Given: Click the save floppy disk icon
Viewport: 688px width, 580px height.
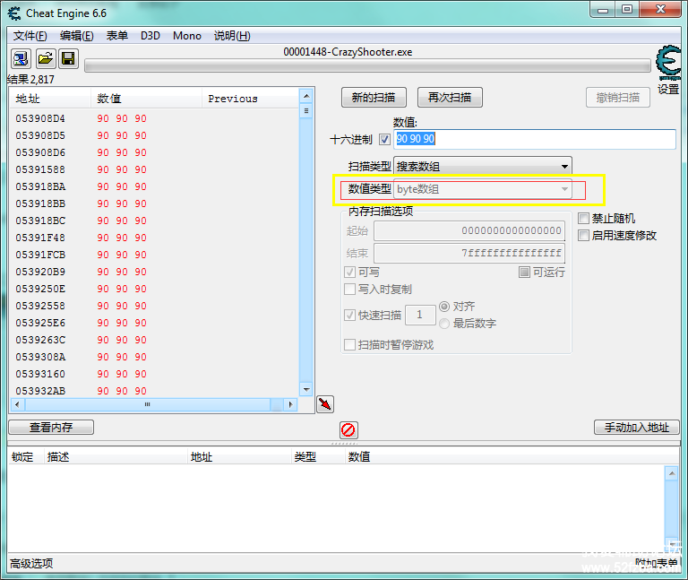Looking at the screenshot, I should click(x=68, y=58).
